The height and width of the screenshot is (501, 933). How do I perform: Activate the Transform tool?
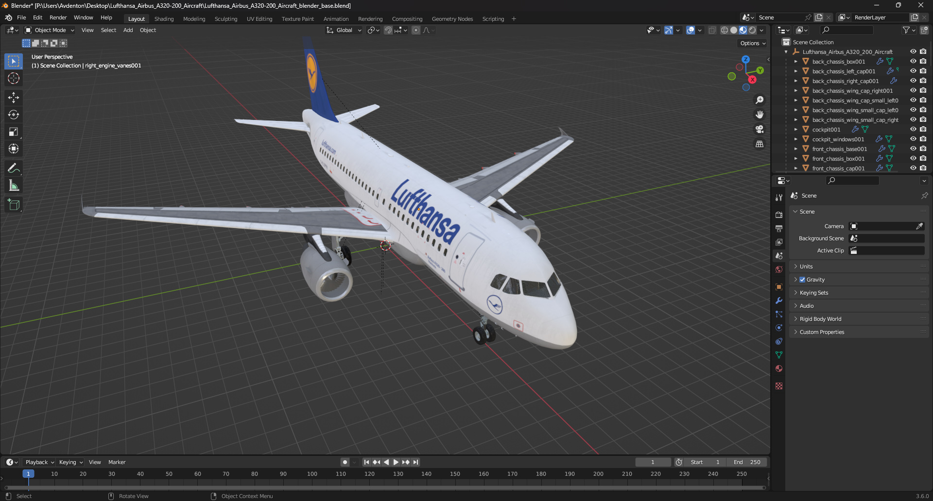14,149
